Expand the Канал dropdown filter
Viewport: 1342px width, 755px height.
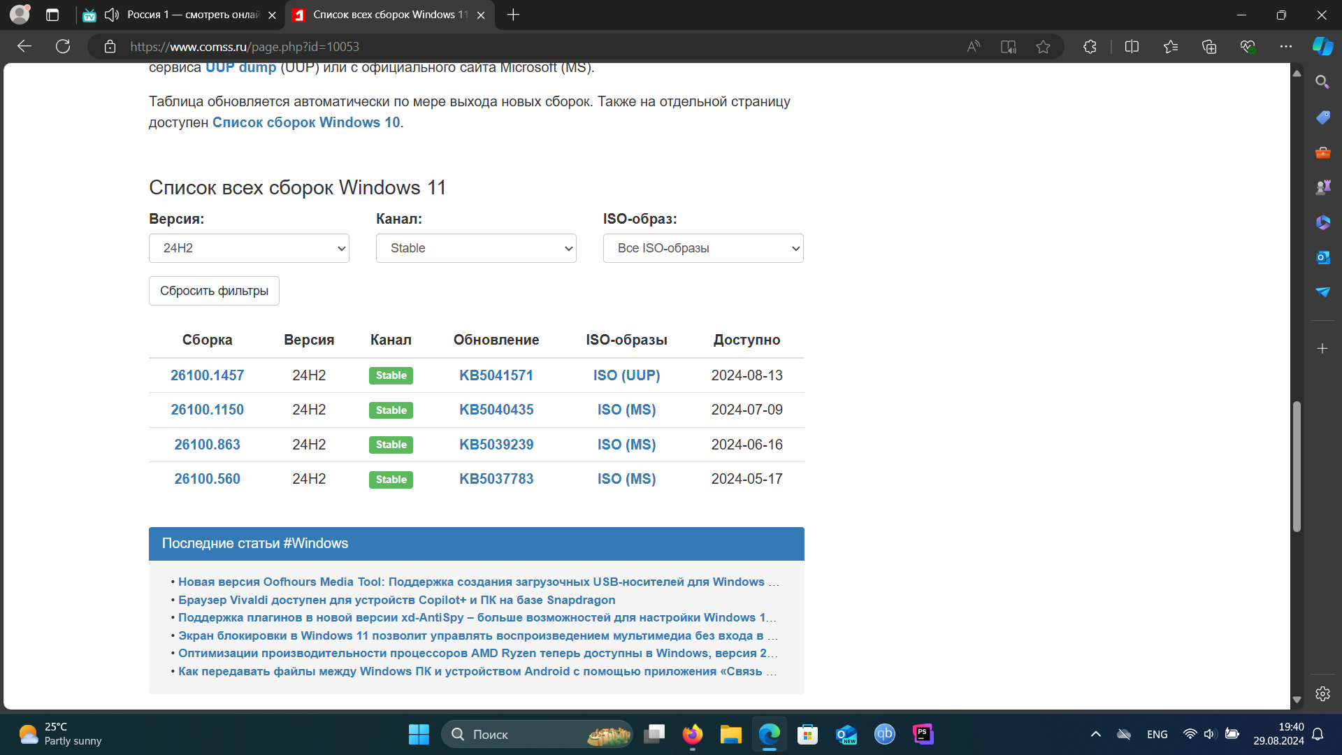click(475, 247)
